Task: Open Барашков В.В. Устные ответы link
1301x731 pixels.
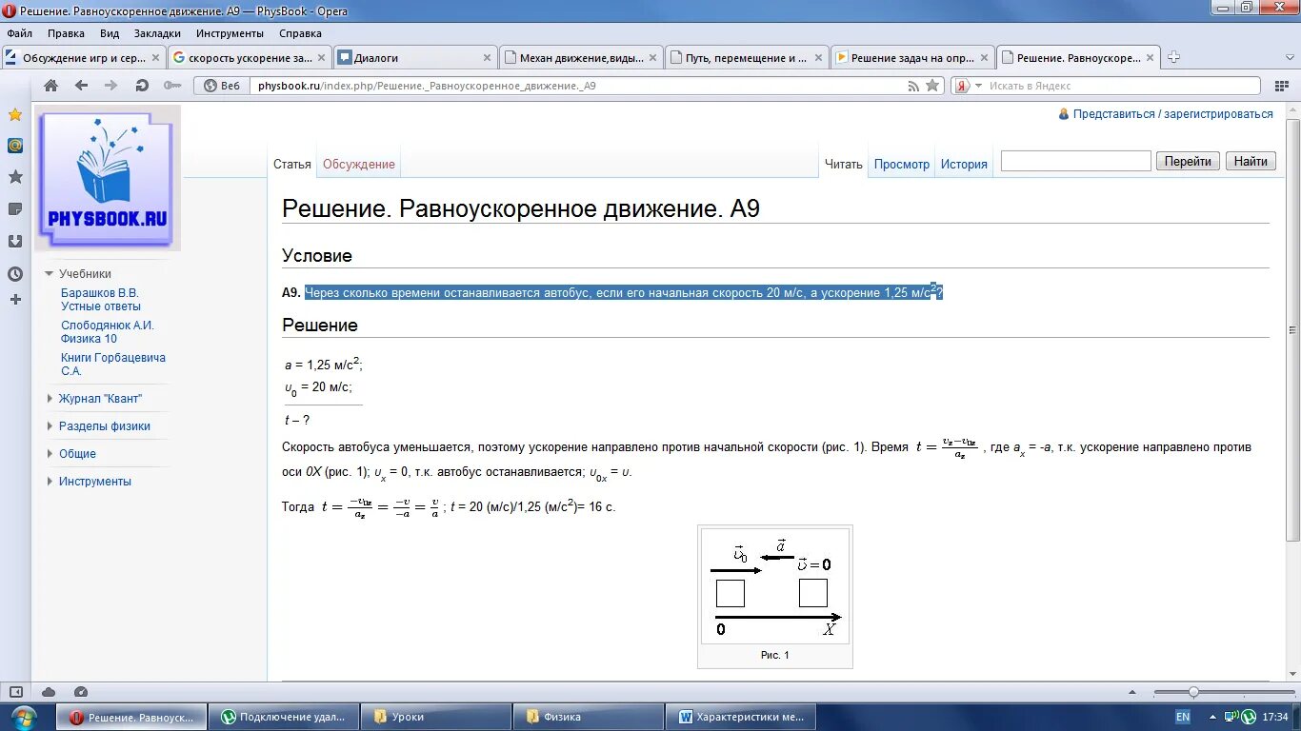Action: [101, 300]
